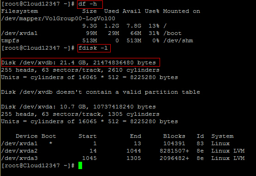
Task: Click the '9.3G' size value
Action: (89, 26)
